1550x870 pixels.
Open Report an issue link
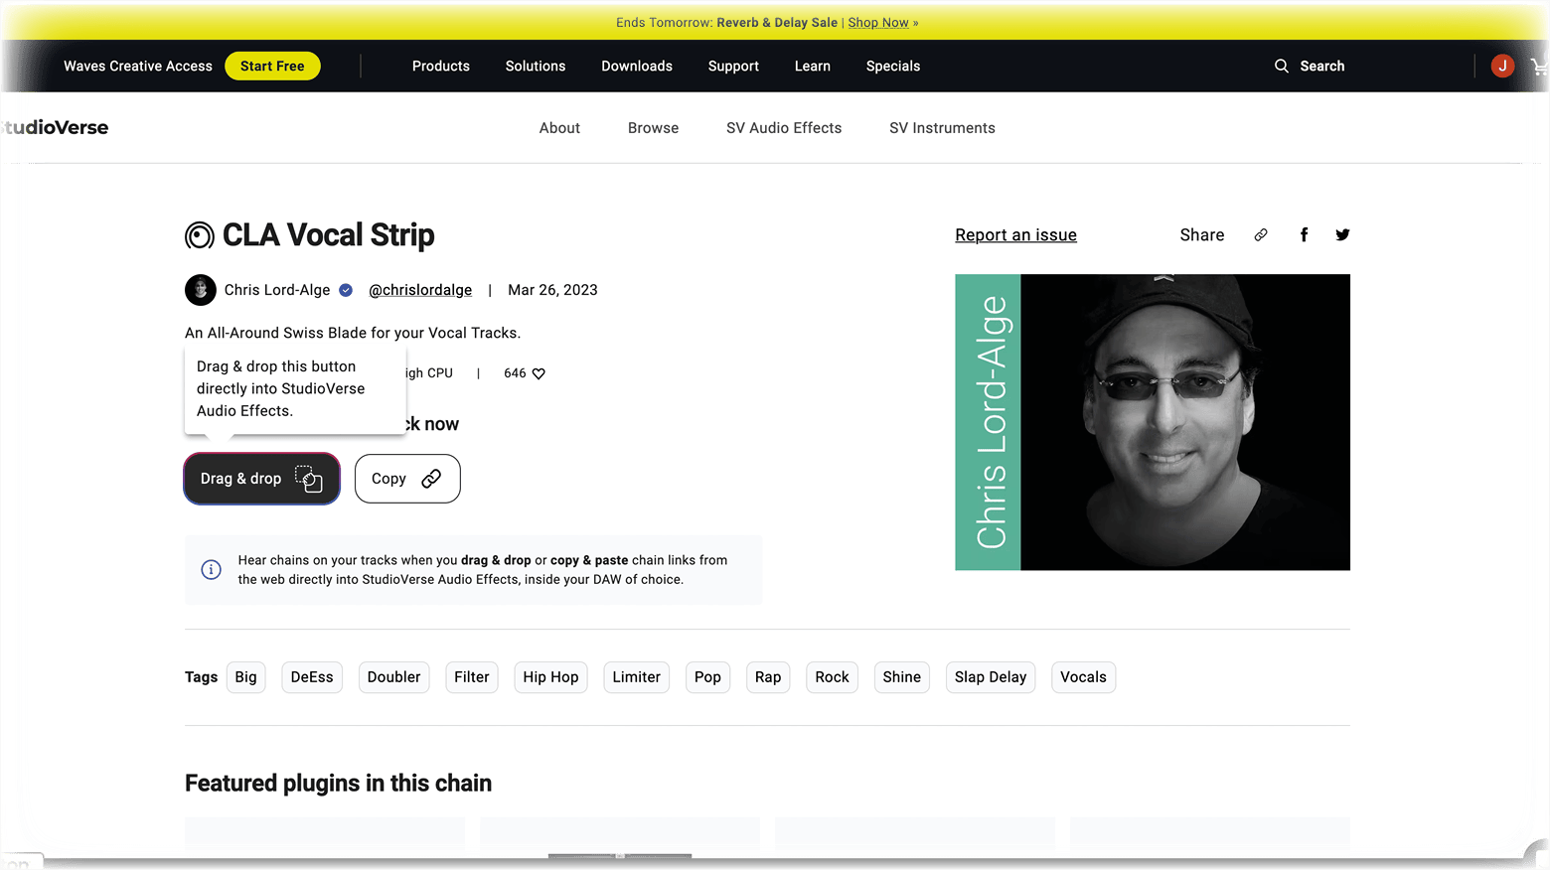pos(1015,235)
